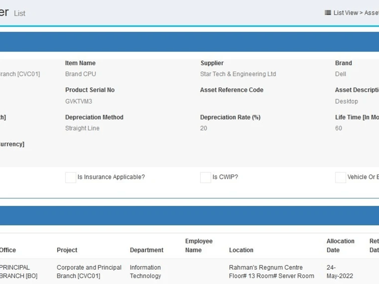This screenshot has height=284, width=379.
Task: Tick the Vehicle Or checkbox
Action: (340, 178)
